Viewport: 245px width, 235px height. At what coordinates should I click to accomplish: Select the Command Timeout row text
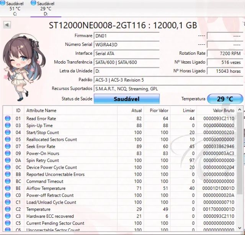(45, 181)
